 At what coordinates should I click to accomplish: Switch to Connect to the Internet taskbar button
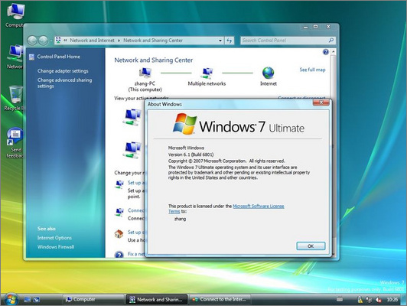coord(220,299)
